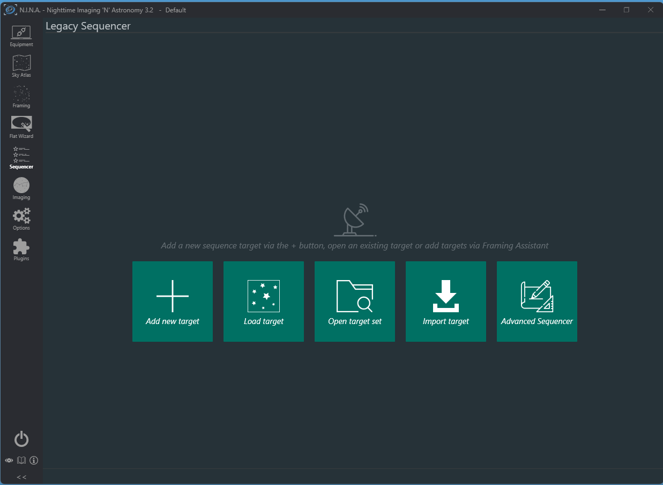Open Options gear settings
The image size is (663, 485).
coord(21,219)
